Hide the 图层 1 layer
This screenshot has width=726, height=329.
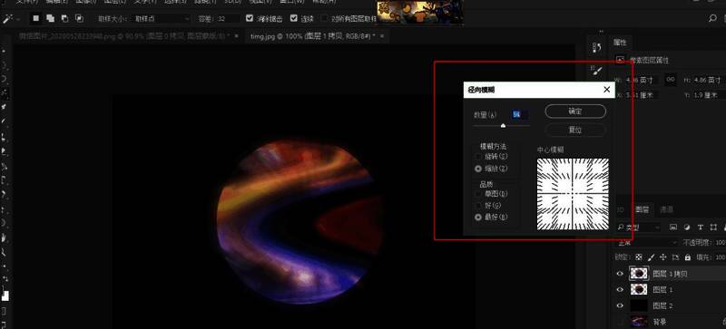tap(620, 289)
